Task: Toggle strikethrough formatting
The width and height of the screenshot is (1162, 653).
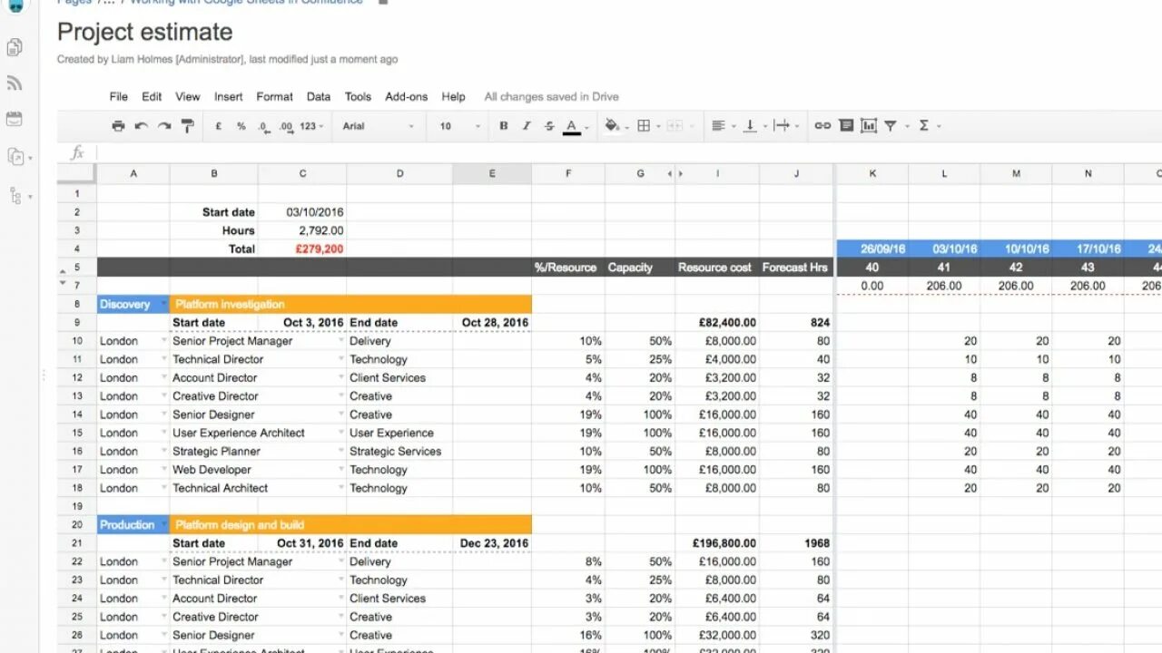Action: pos(549,125)
